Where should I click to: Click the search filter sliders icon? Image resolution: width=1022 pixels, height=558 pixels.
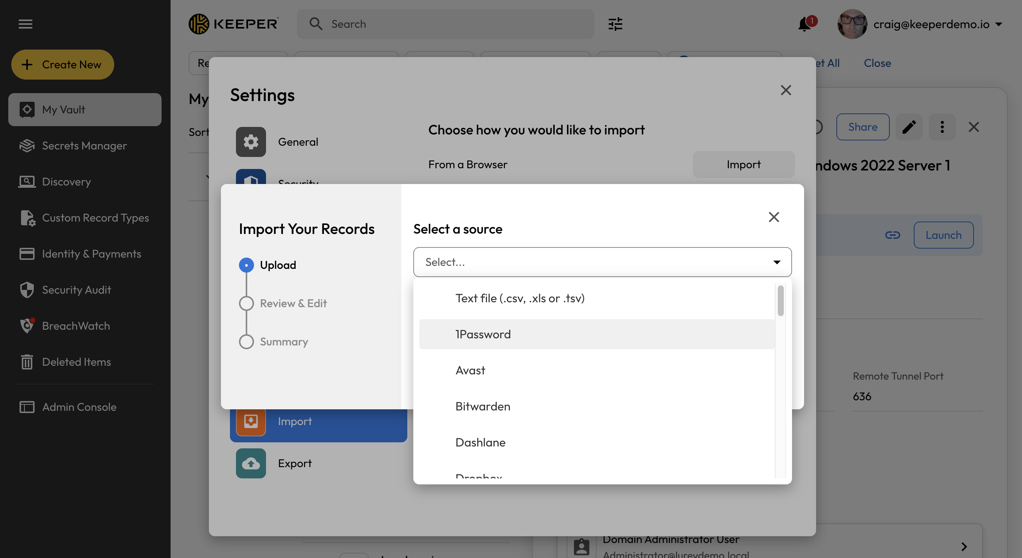point(615,24)
